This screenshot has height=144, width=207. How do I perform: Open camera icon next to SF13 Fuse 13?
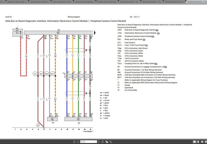[146, 45]
